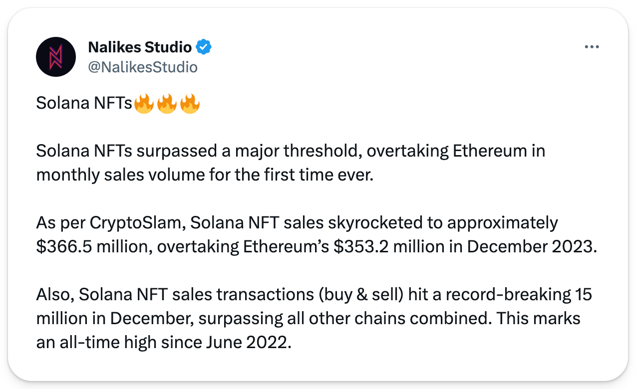Click the "Solana NFTs" headline text
This screenshot has width=636, height=389.
[x=84, y=104]
